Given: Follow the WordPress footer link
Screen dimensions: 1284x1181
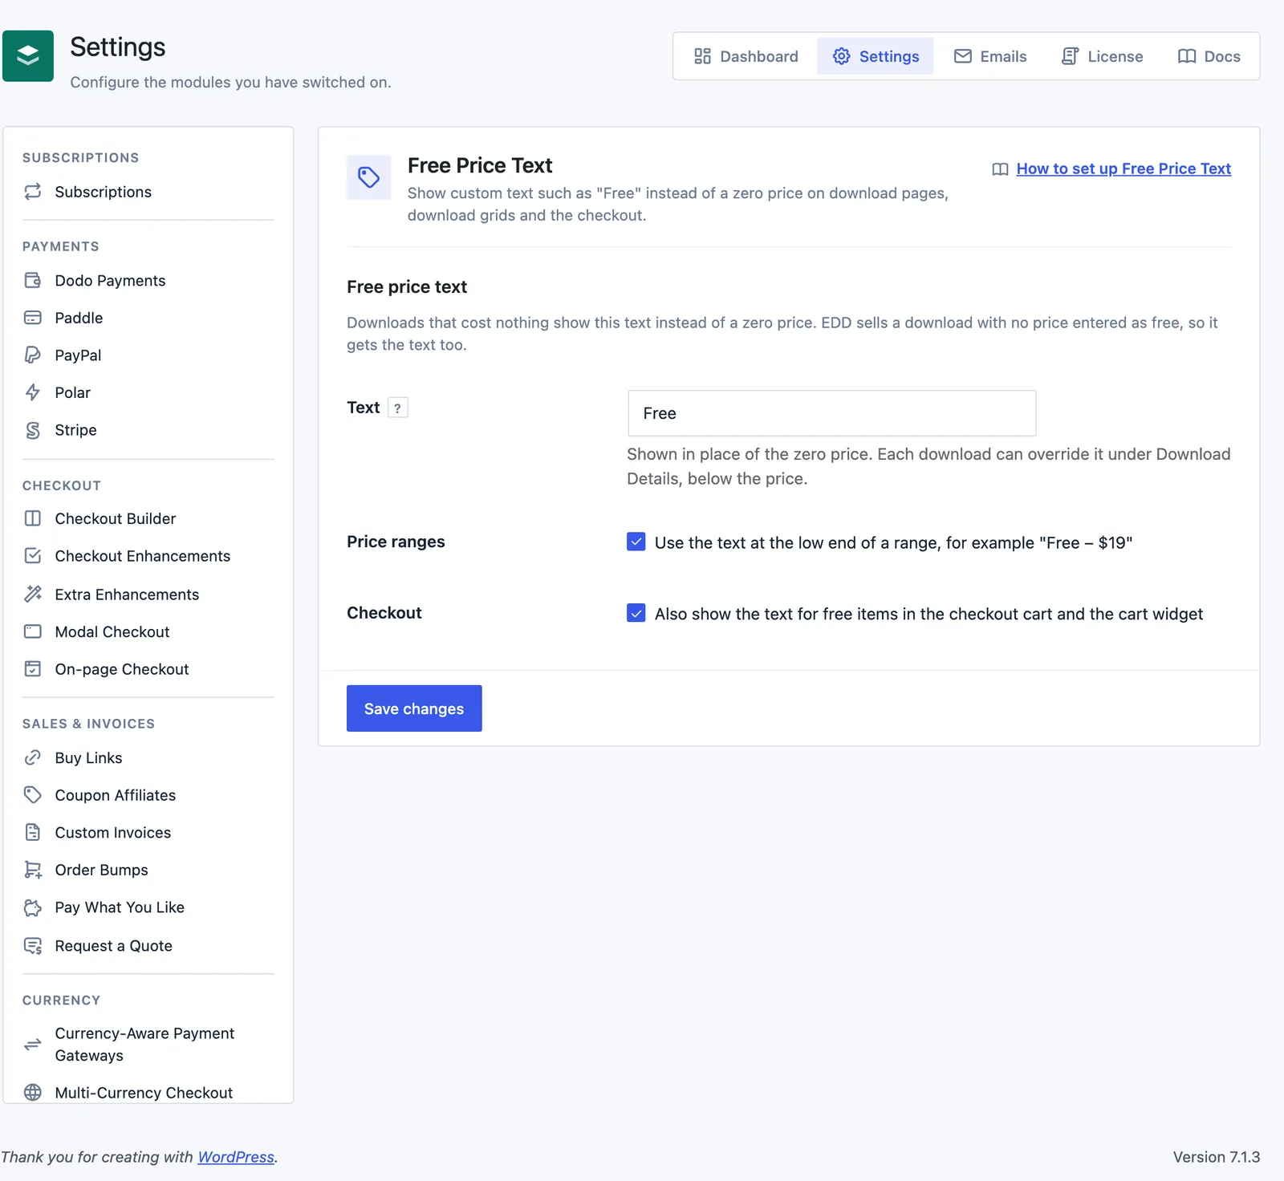Looking at the screenshot, I should pyautogui.click(x=236, y=1157).
